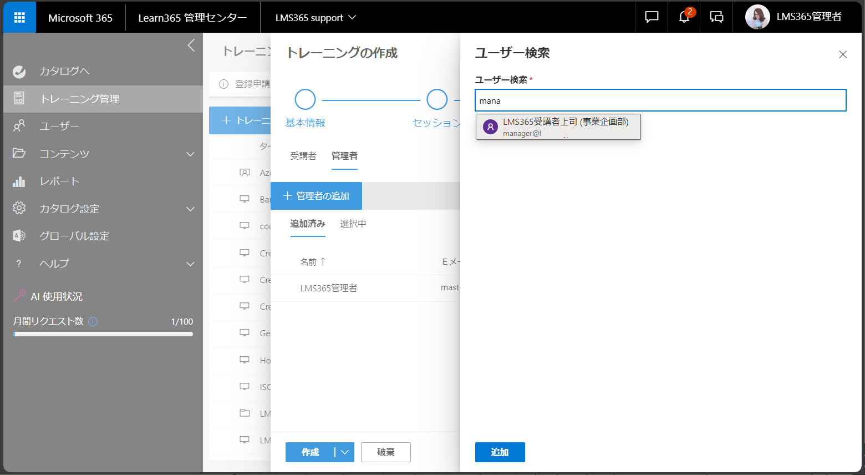Switch to the 受講者 tab
Screen dimensions: 865x475
tap(303, 156)
